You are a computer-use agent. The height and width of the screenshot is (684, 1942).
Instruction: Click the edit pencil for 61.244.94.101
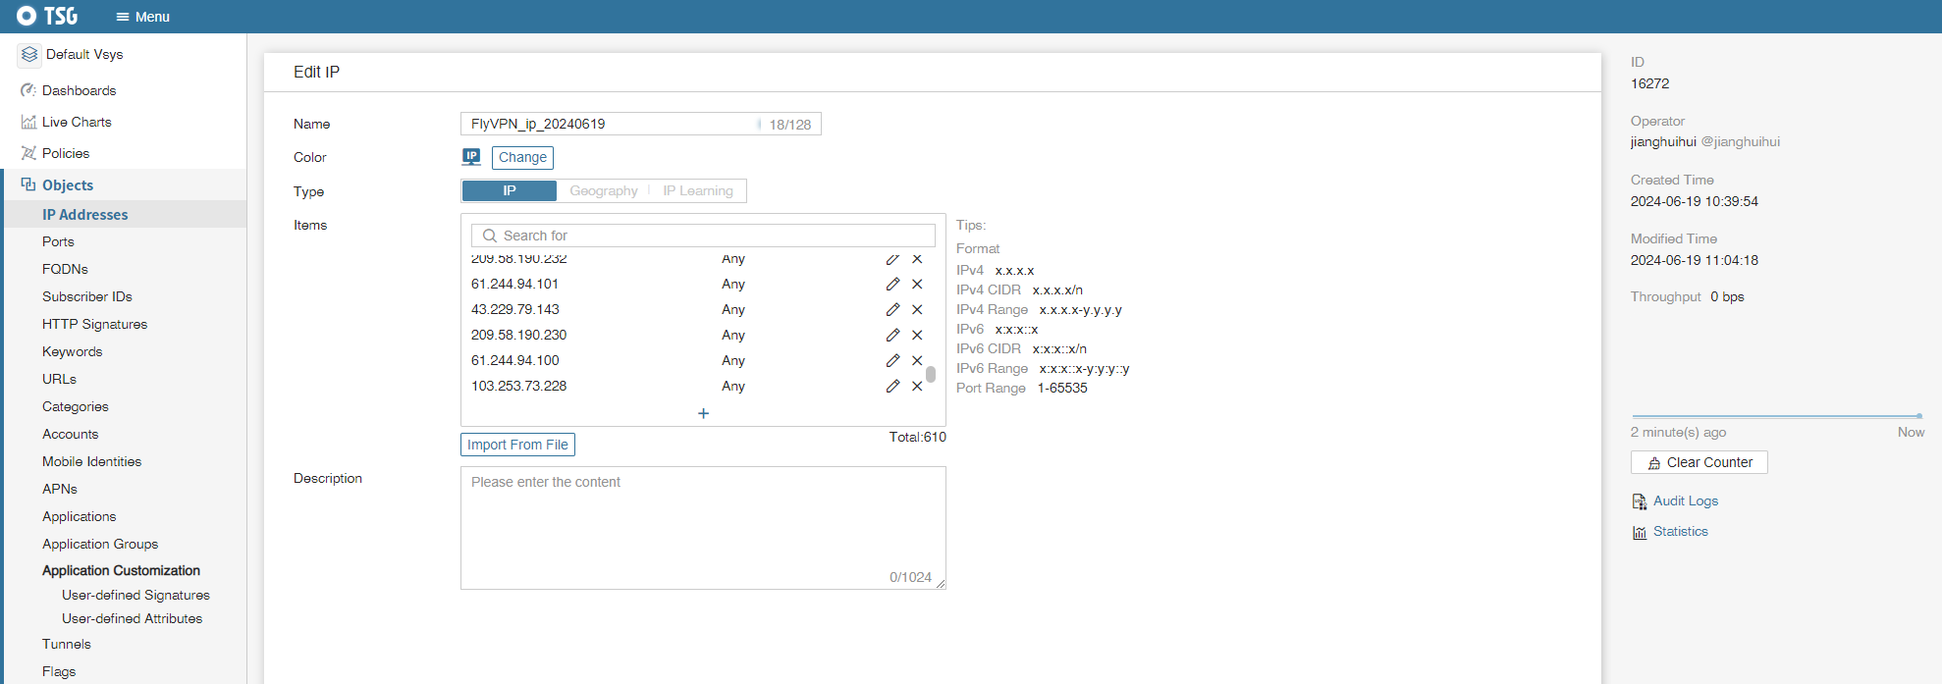point(892,285)
